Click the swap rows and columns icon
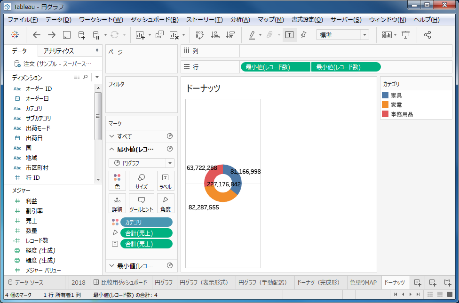This screenshot has width=459, height=303. tap(199, 35)
